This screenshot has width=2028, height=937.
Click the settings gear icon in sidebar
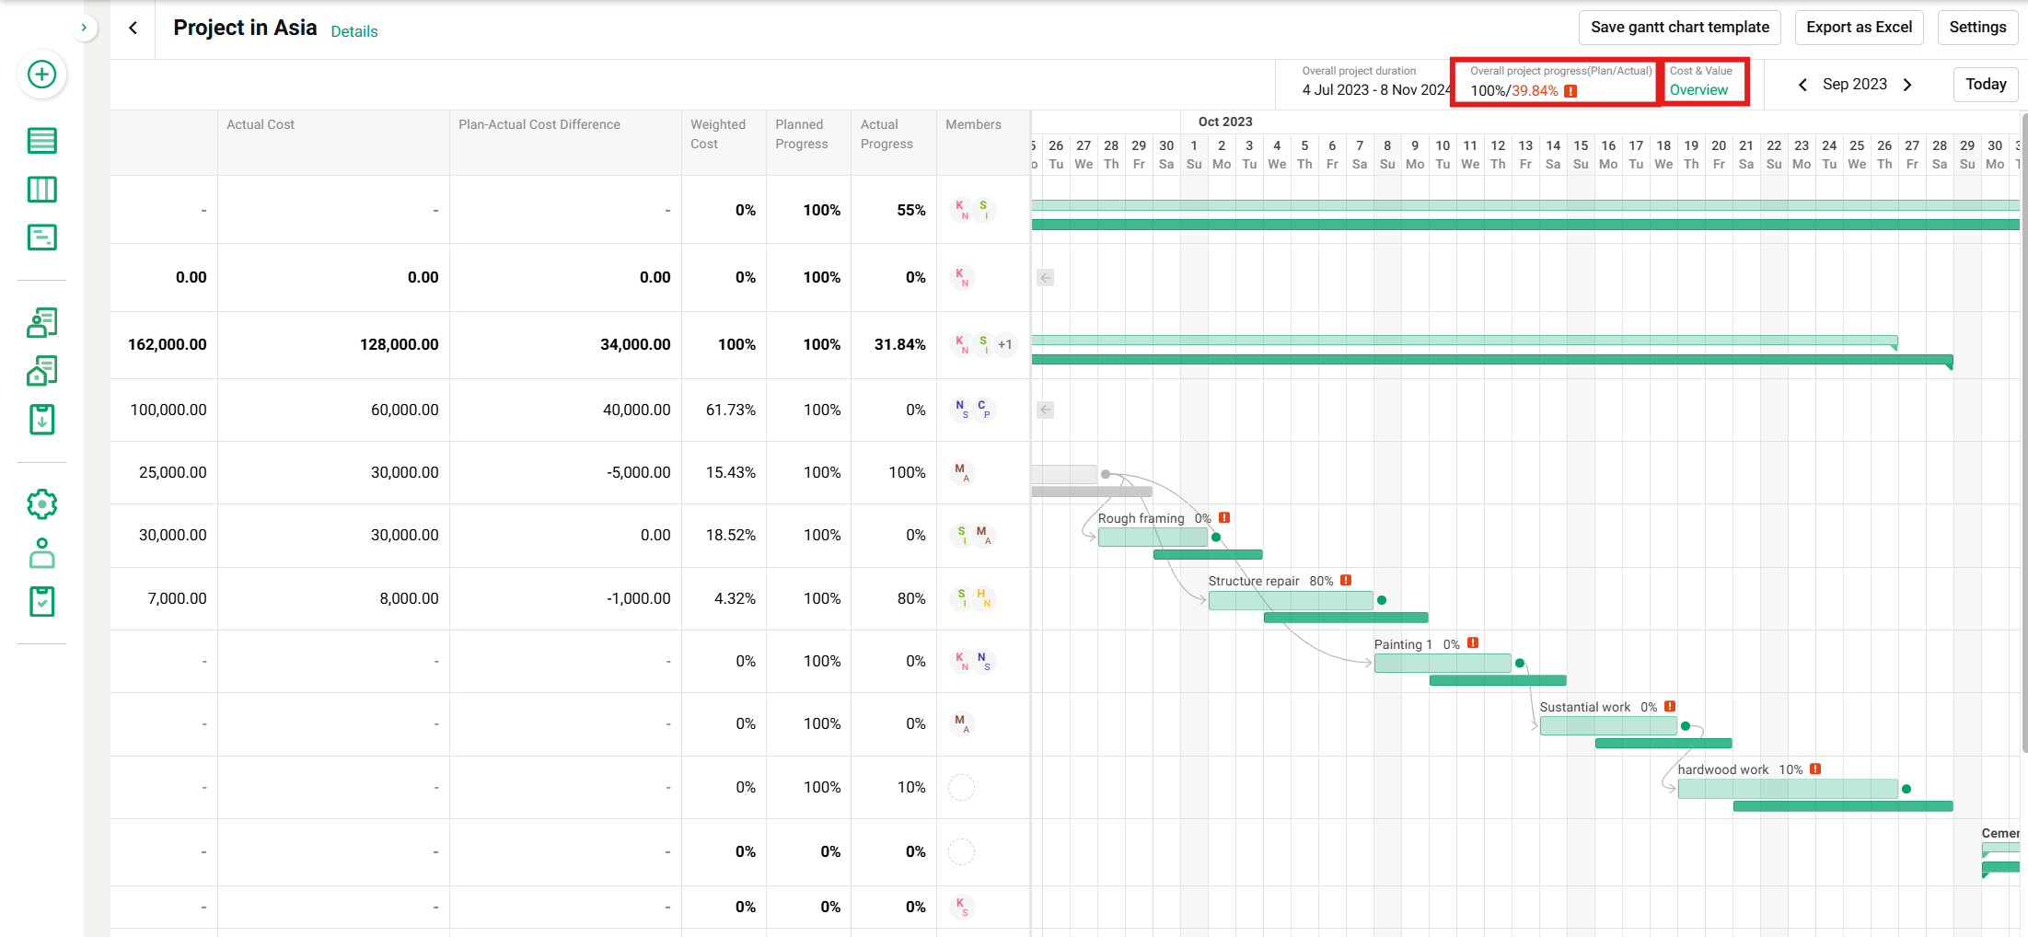pos(42,504)
